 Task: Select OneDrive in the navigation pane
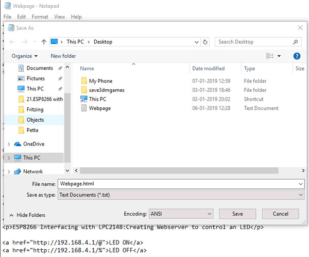(33, 144)
